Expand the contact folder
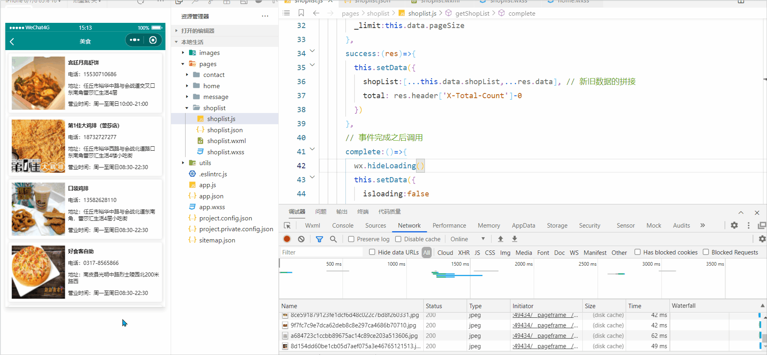 coord(187,75)
